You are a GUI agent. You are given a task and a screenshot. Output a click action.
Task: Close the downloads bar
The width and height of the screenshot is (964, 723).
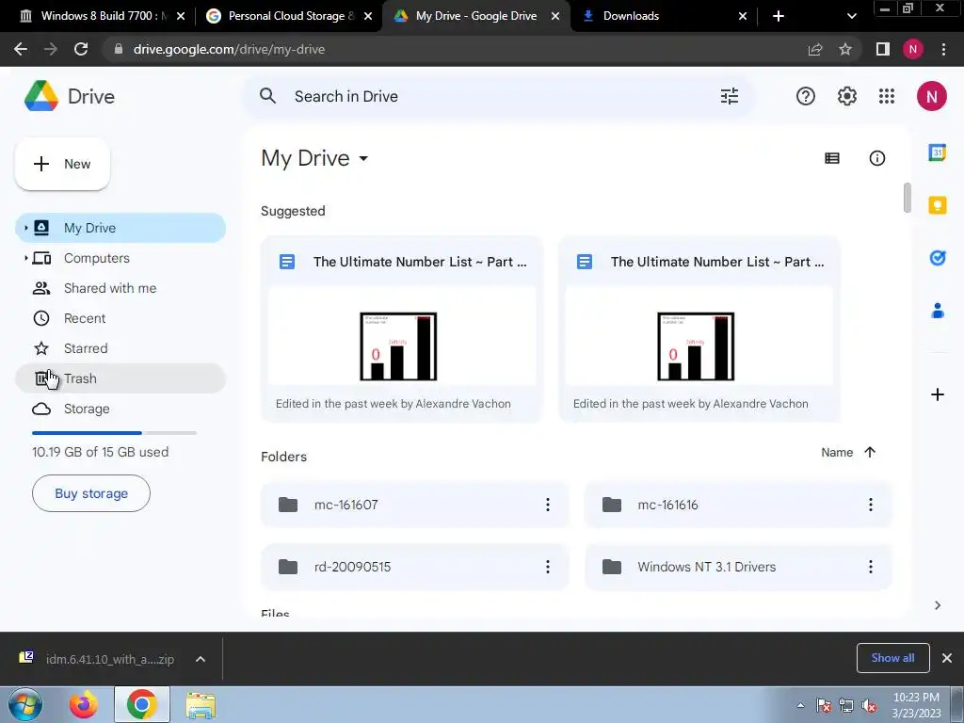[x=947, y=658]
